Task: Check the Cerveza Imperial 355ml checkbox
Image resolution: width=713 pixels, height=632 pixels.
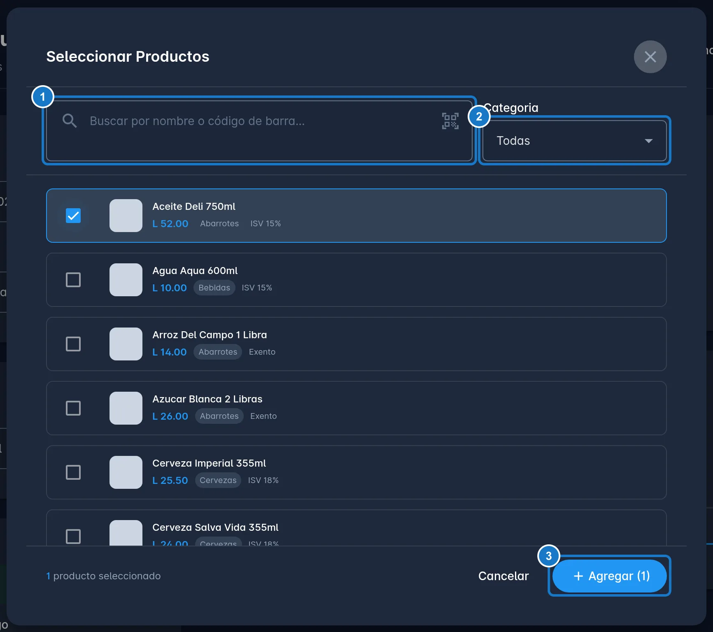Action: pos(73,472)
